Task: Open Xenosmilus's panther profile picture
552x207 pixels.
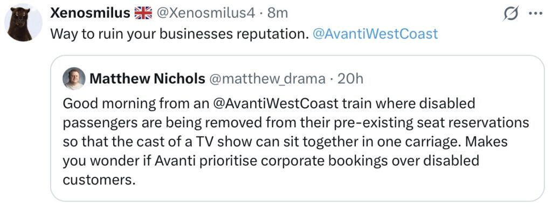Action: point(23,23)
